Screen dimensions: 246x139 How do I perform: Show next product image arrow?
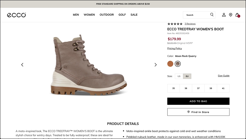tap(155, 65)
